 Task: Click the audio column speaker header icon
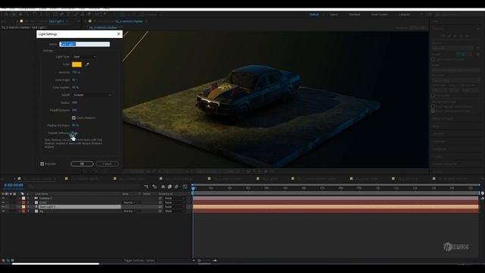pyautogui.click(x=7, y=194)
